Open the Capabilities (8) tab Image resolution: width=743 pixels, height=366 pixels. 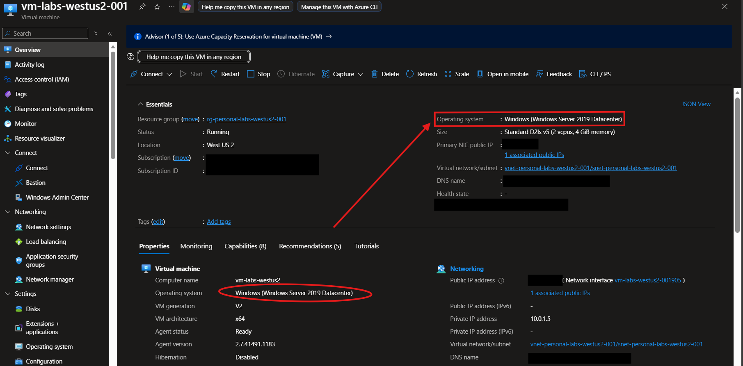pos(245,246)
